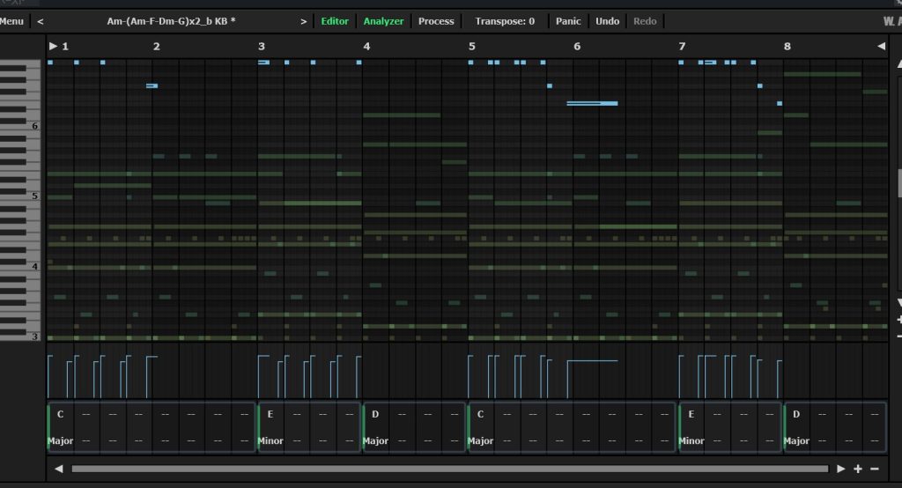Open the Transpose: 0 setting
This screenshot has height=488, width=902.
coord(505,21)
